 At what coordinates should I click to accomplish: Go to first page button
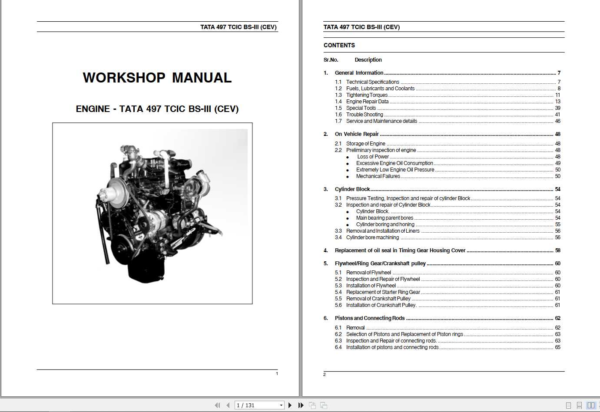[217, 405]
